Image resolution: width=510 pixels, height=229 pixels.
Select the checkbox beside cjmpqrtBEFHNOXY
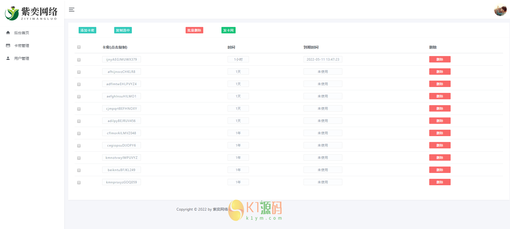(79, 109)
